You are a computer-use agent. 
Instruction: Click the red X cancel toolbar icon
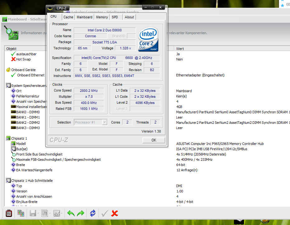(115, 214)
